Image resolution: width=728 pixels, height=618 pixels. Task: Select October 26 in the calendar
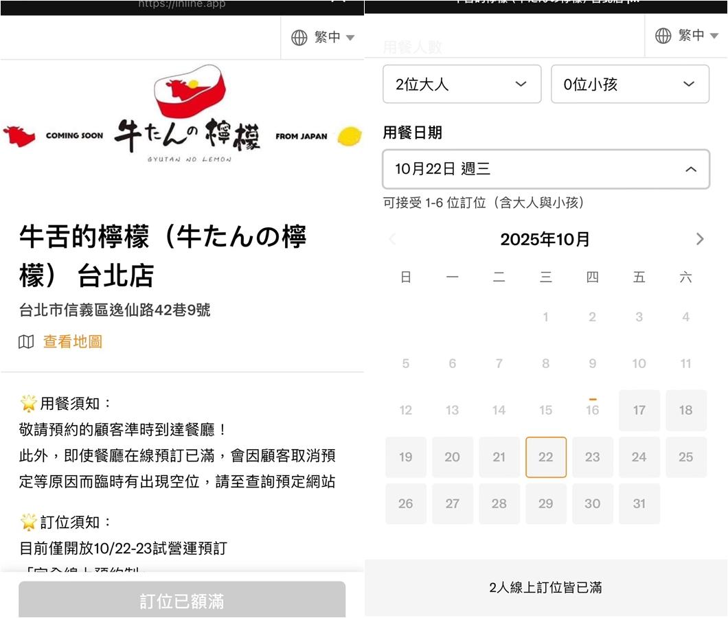406,504
